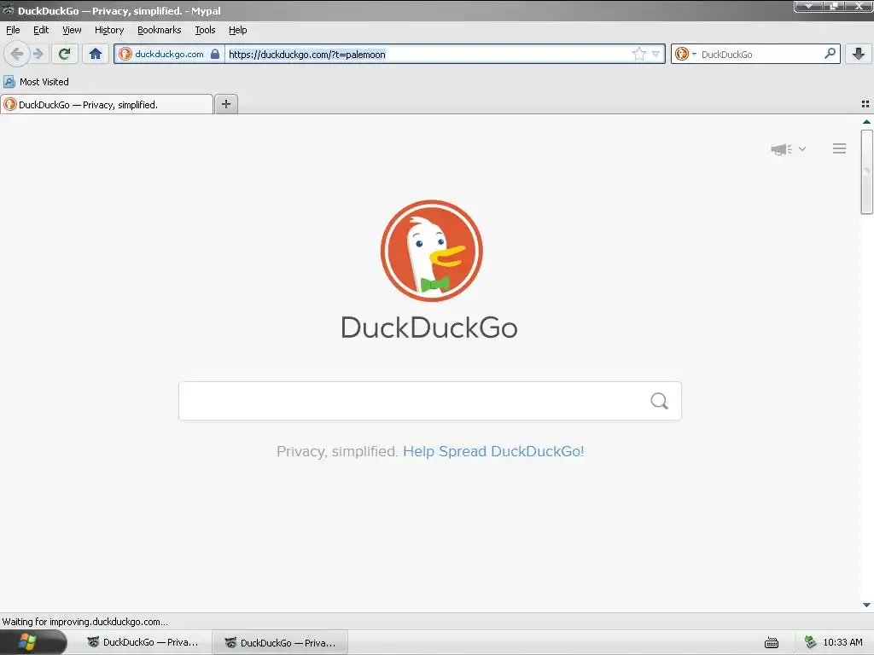
Task: Click the magnifier in browser search box
Action: tap(830, 54)
